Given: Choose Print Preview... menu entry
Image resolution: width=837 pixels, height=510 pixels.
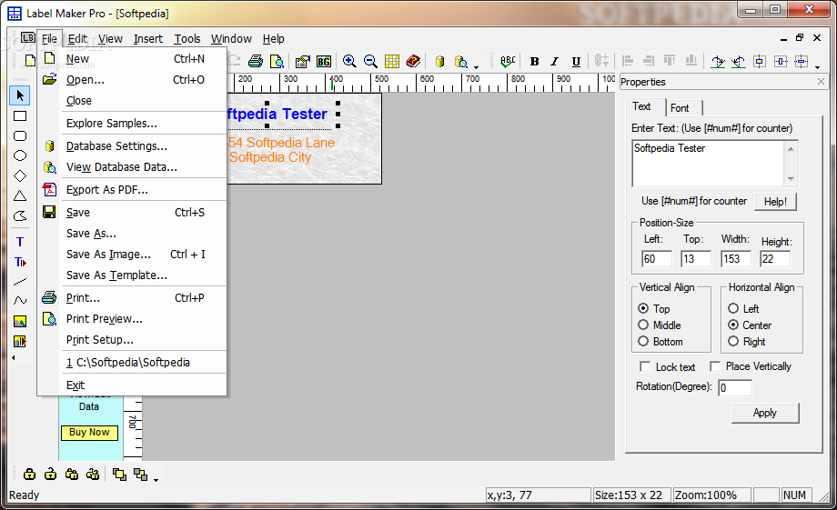Looking at the screenshot, I should point(133,318).
